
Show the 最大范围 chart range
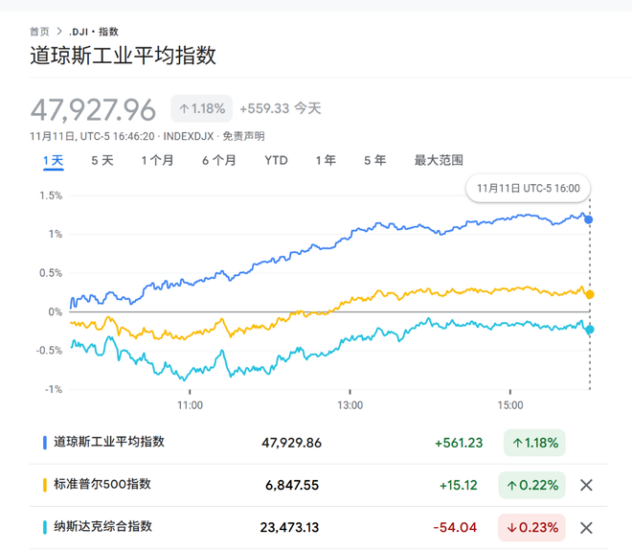[439, 161]
